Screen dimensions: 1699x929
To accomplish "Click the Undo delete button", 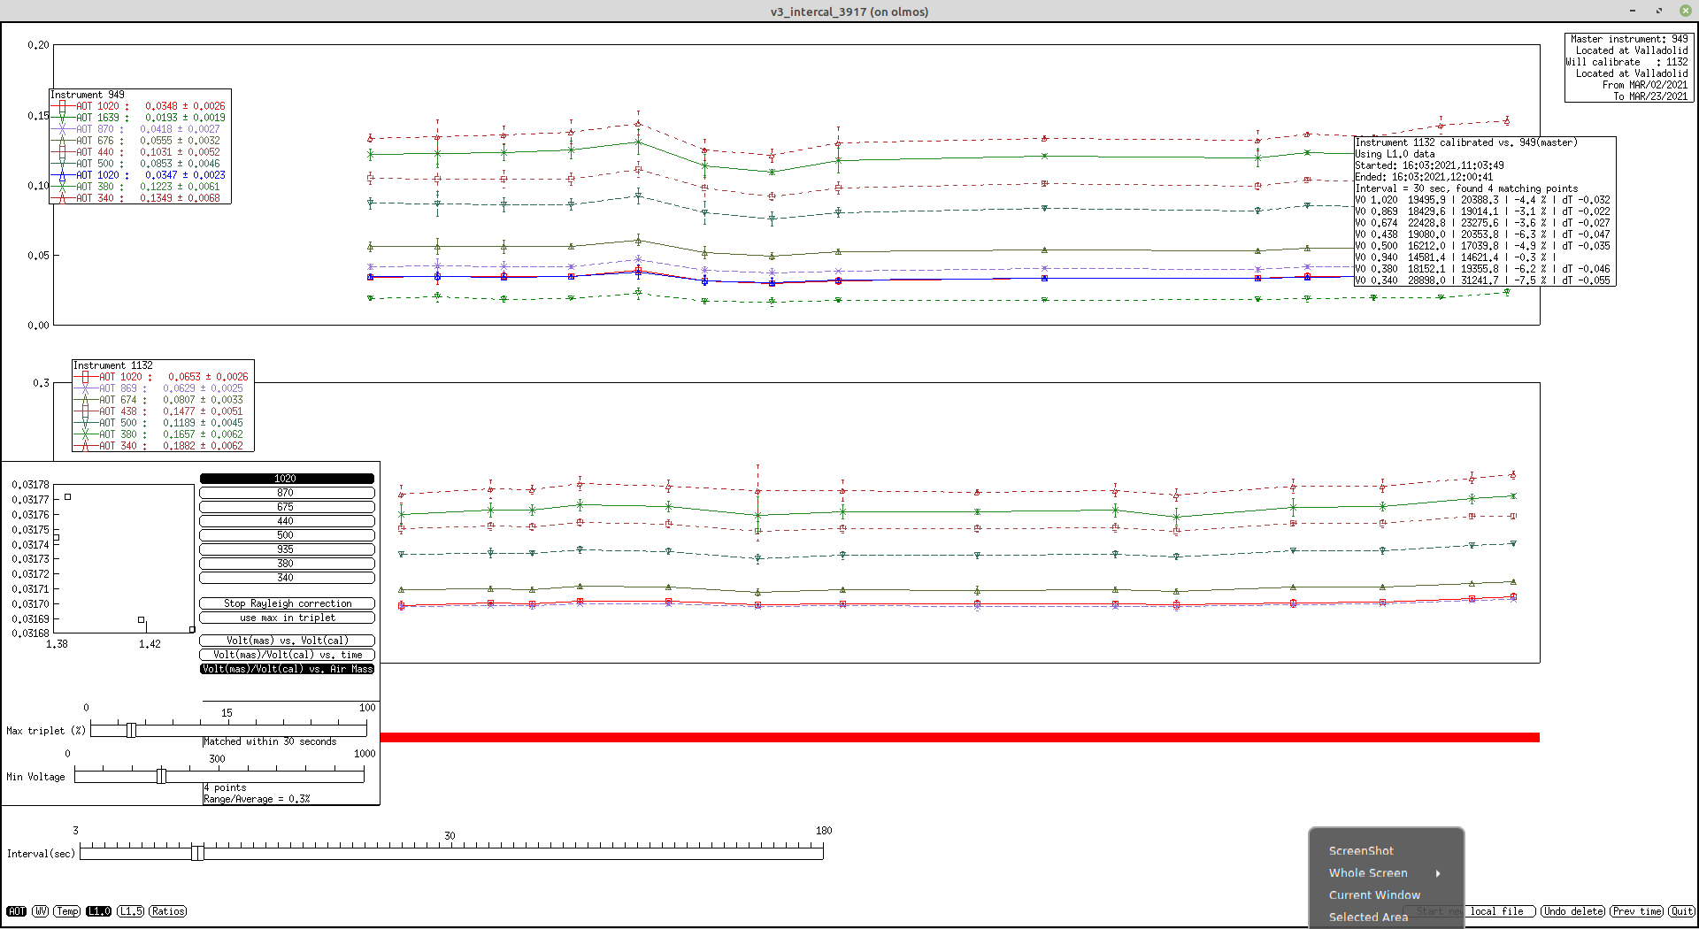I will pyautogui.click(x=1572, y=911).
